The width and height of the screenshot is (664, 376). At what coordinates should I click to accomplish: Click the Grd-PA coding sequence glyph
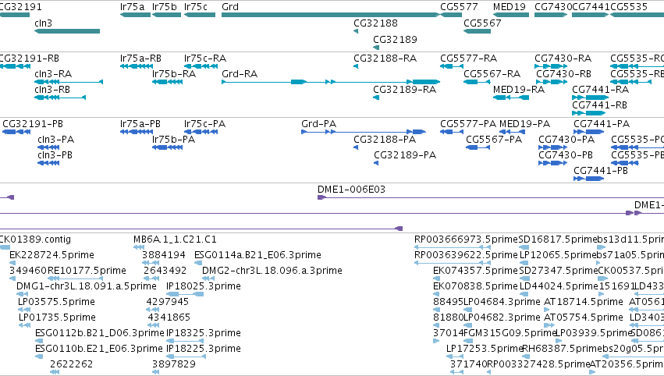click(x=364, y=132)
